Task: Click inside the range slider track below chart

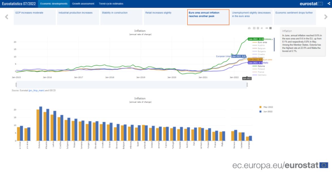Action: click(132, 85)
